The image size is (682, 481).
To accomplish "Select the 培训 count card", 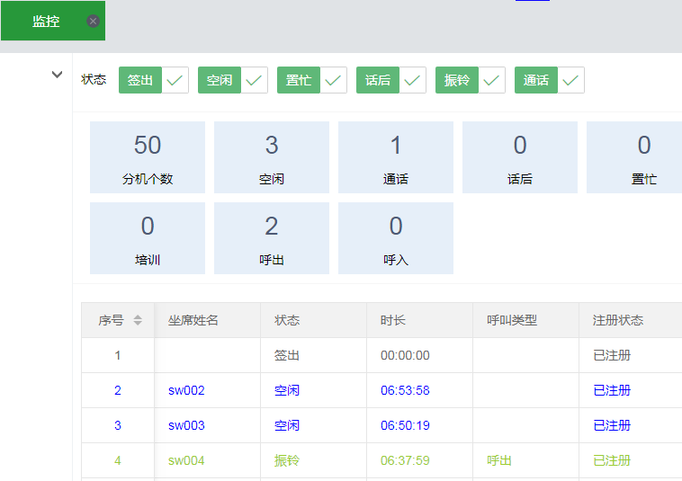I will pyautogui.click(x=148, y=238).
